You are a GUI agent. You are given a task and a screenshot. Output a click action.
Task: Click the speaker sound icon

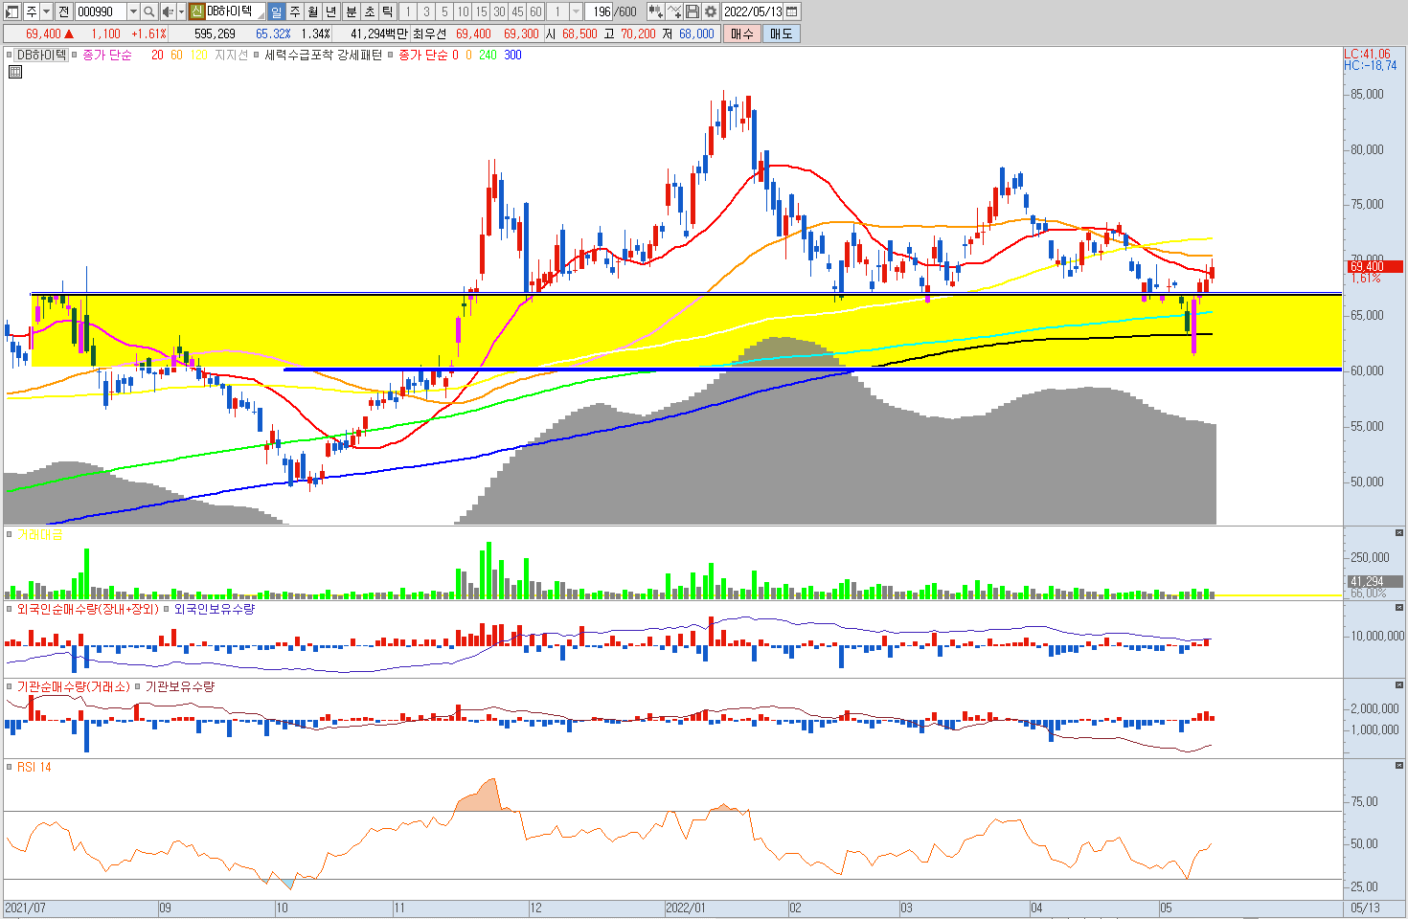point(168,11)
